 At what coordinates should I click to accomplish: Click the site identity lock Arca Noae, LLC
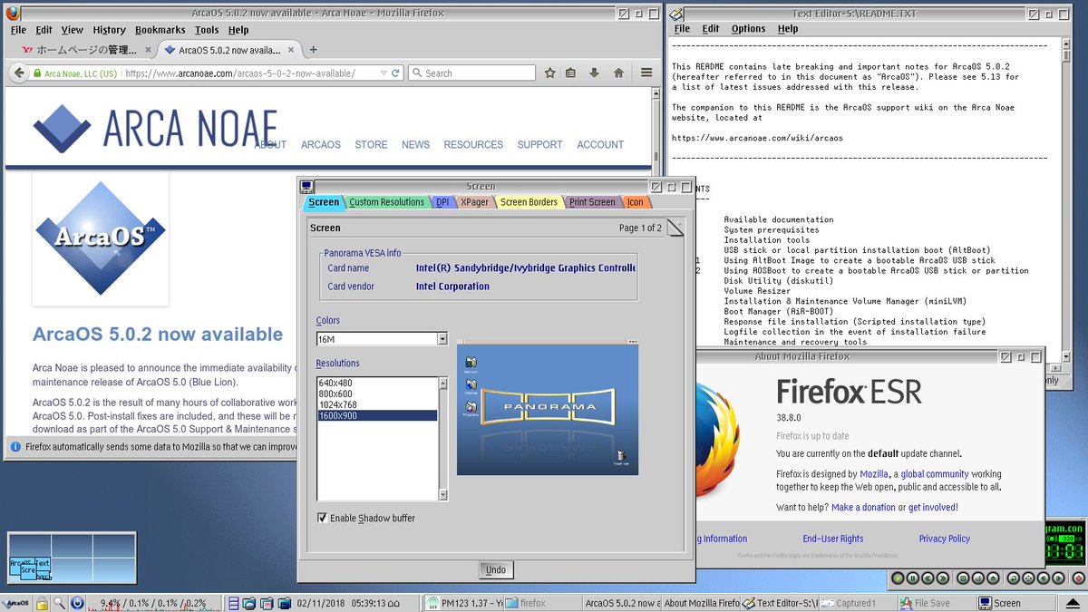pos(76,73)
